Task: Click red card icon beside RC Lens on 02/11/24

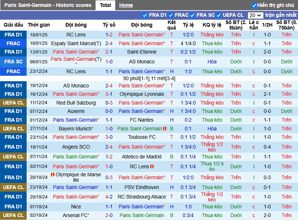Action: tap(152, 166)
